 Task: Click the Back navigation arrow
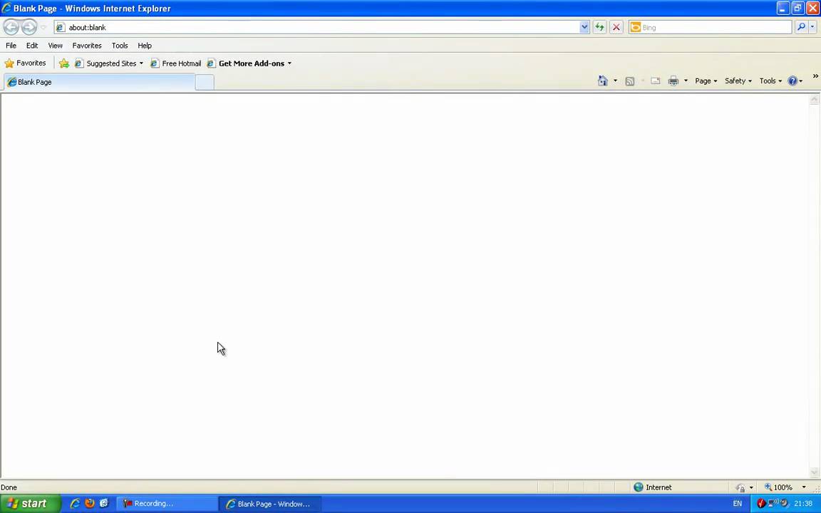point(11,26)
